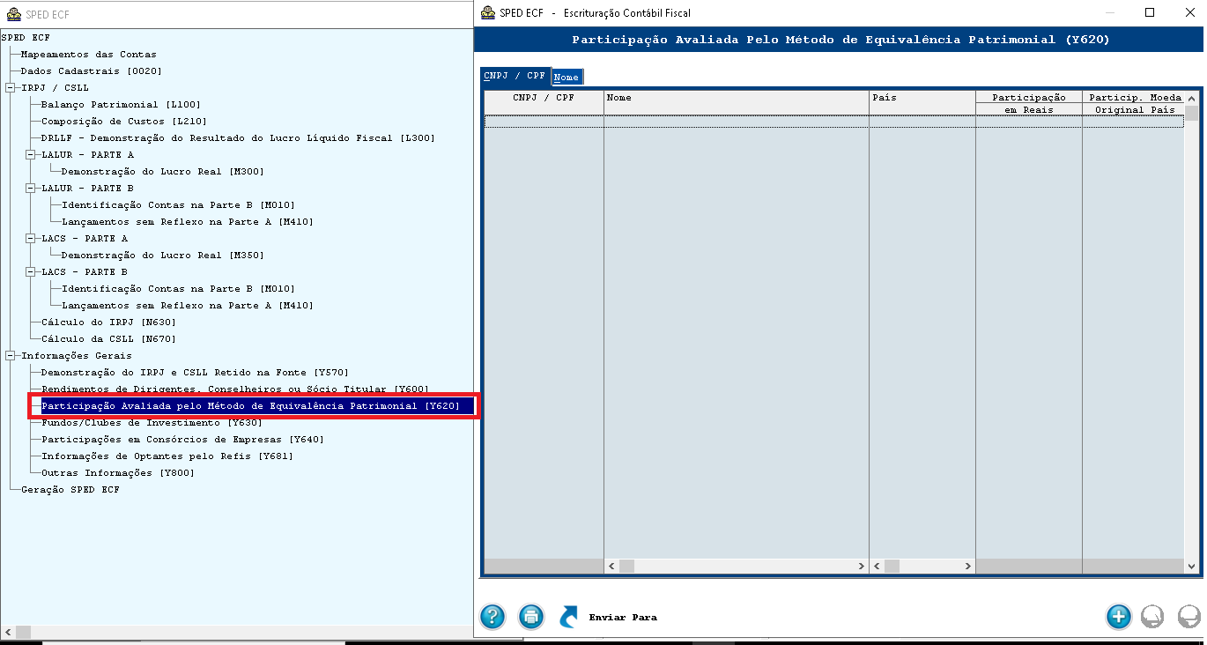Maximize the Escrituração Contábil Fiscal window
Image resolution: width=1207 pixels, height=645 pixels.
[1149, 12]
